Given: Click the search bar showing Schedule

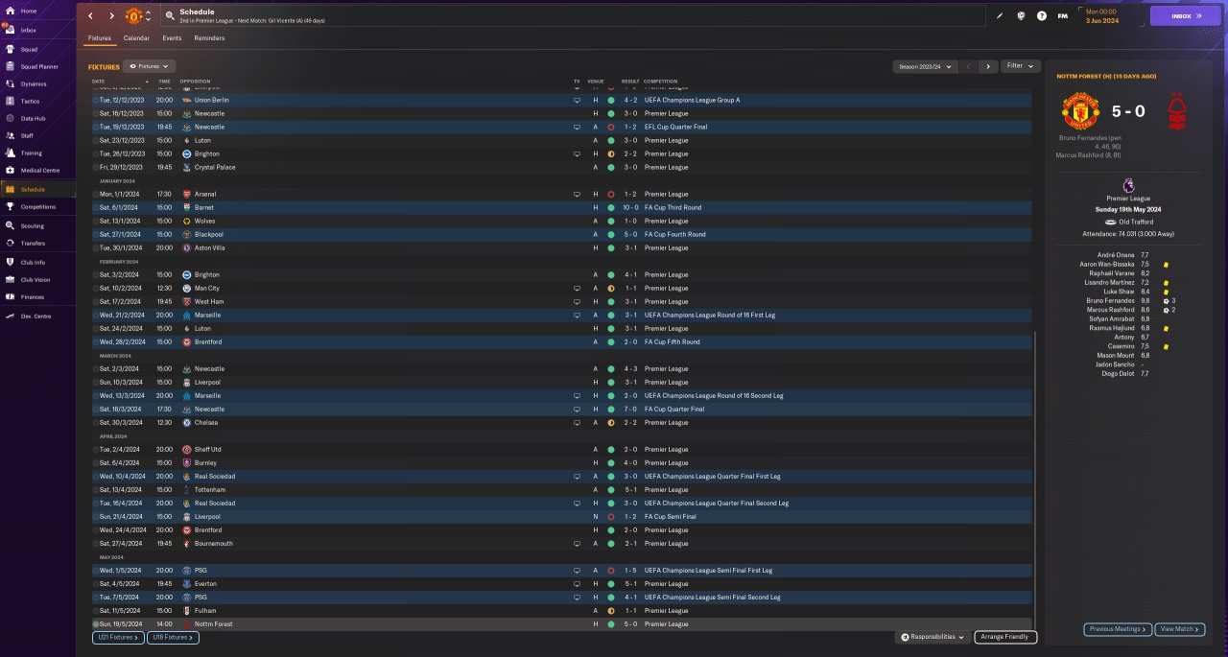Looking at the screenshot, I should pyautogui.click(x=573, y=15).
